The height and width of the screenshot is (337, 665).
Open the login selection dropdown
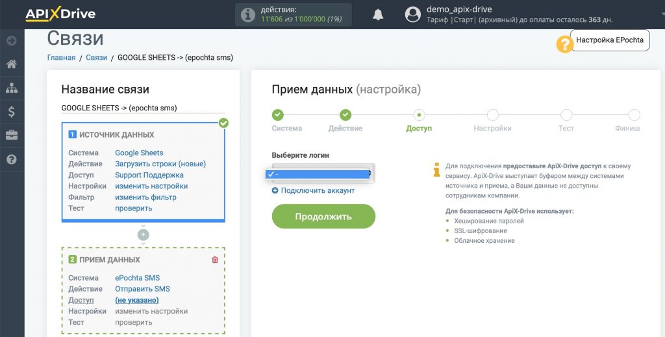323,173
